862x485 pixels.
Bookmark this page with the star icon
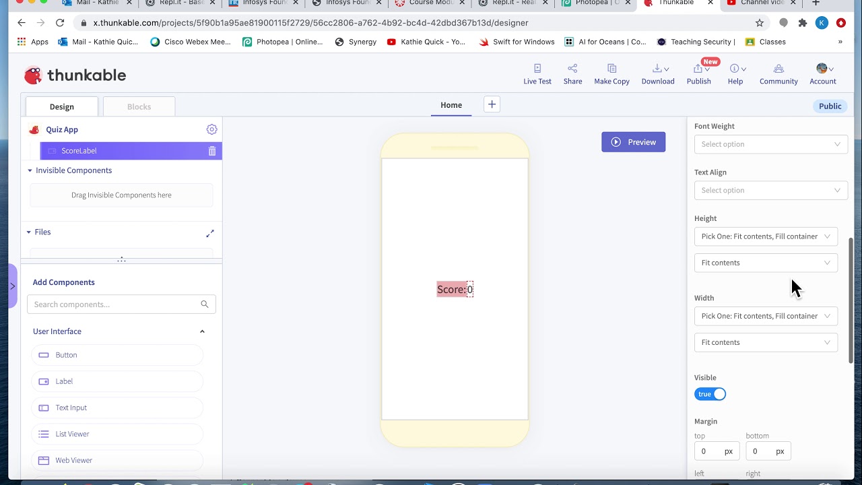[x=760, y=23]
